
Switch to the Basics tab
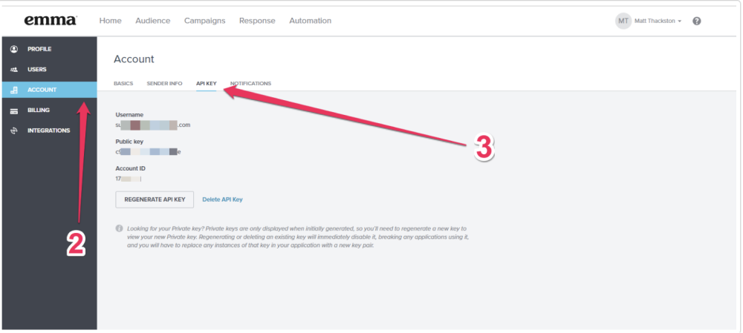123,83
